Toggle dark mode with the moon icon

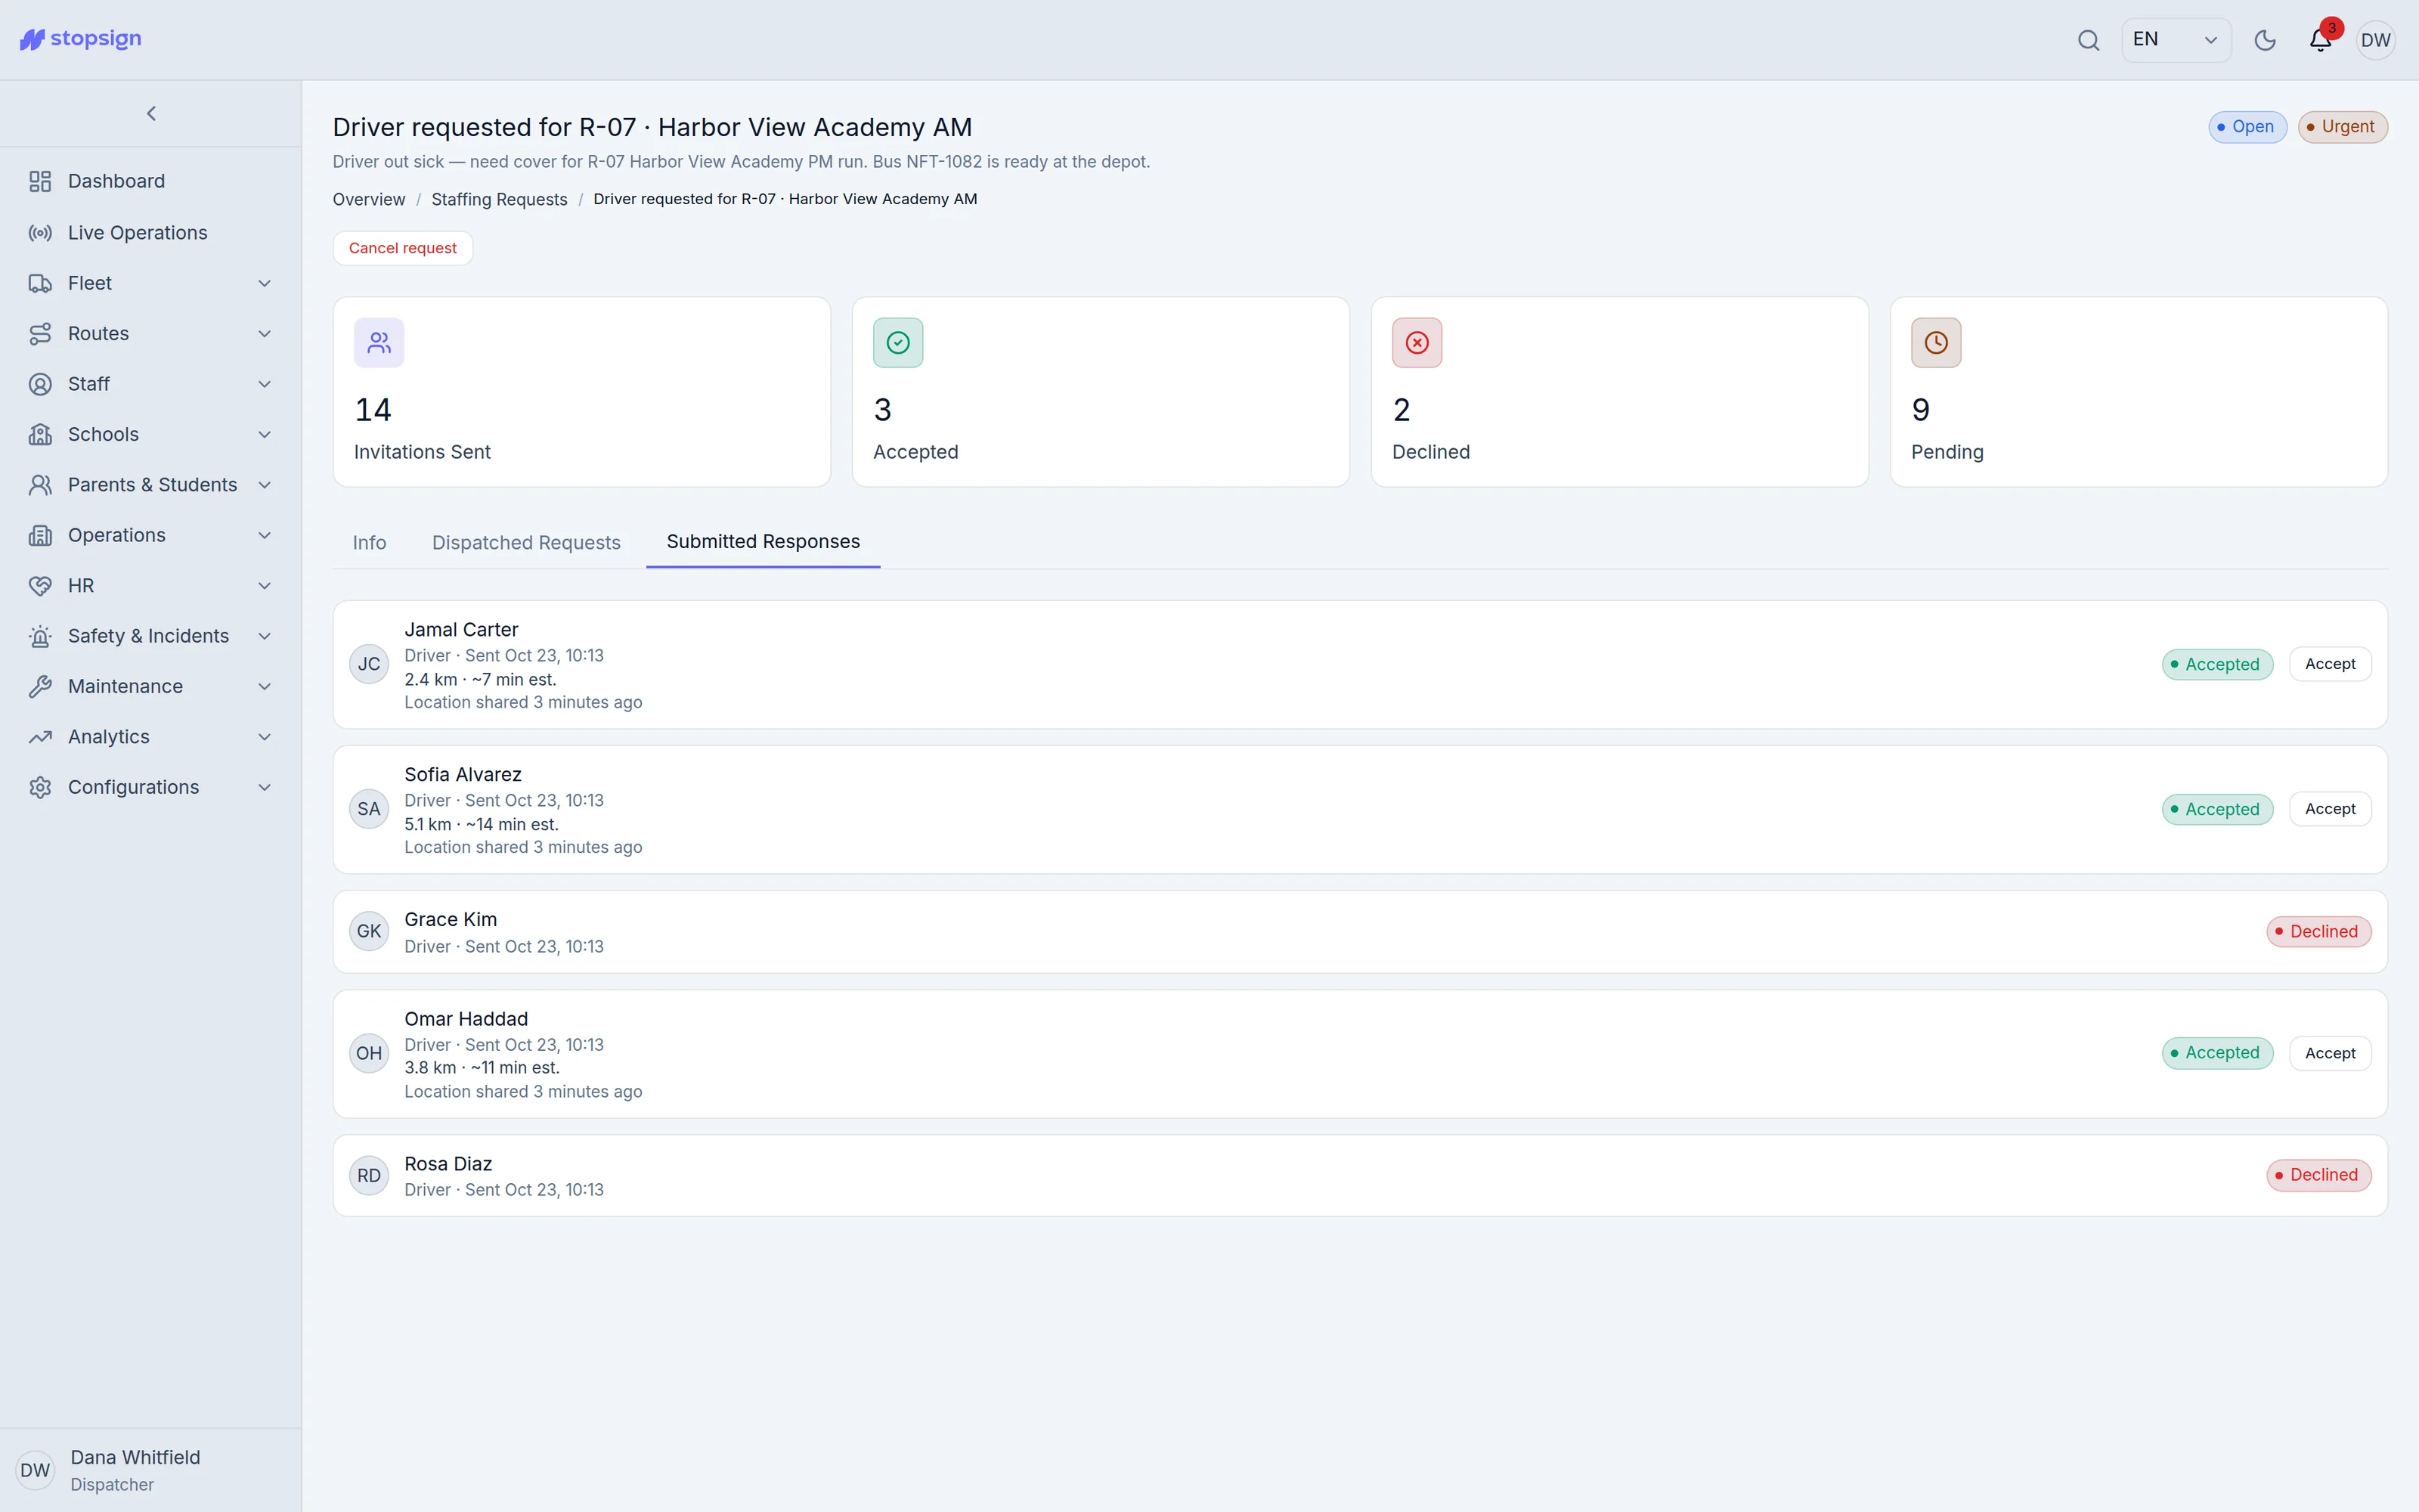2265,40
